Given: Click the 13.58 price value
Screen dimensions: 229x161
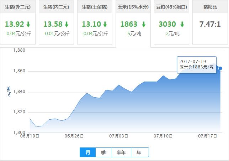Looking at the screenshot, I should [53, 24].
